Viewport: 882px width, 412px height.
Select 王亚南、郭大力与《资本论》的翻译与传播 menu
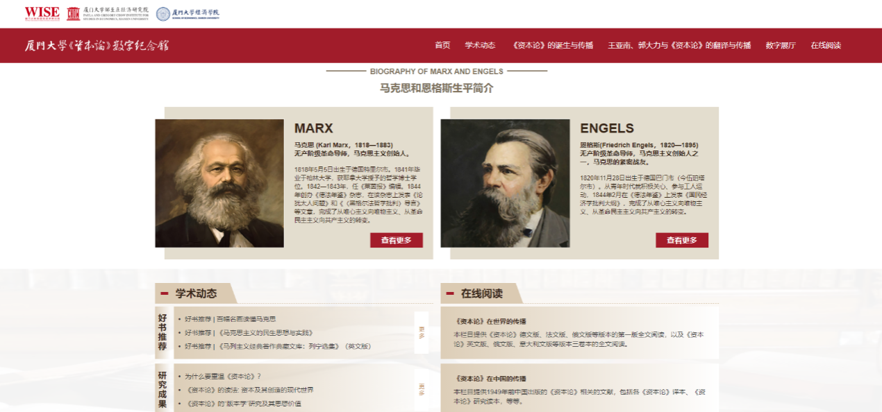click(679, 45)
